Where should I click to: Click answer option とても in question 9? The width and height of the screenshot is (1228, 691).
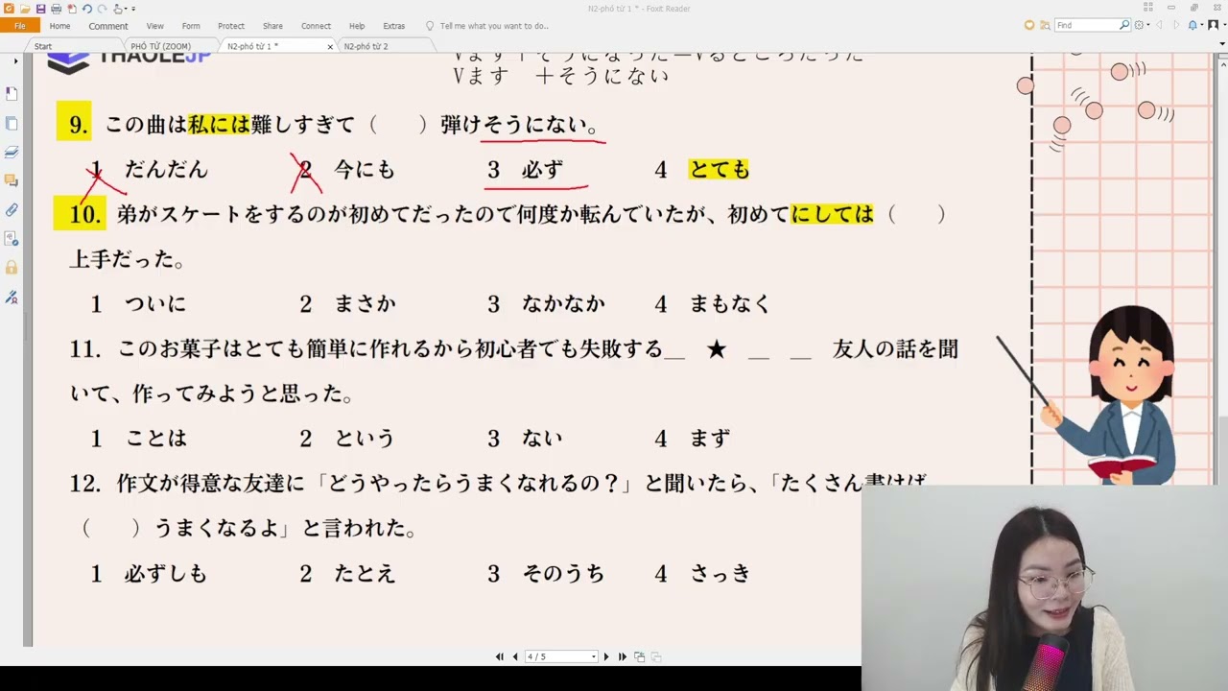click(719, 170)
